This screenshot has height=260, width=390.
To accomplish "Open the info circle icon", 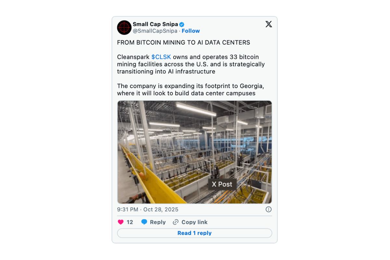I will click(268, 209).
